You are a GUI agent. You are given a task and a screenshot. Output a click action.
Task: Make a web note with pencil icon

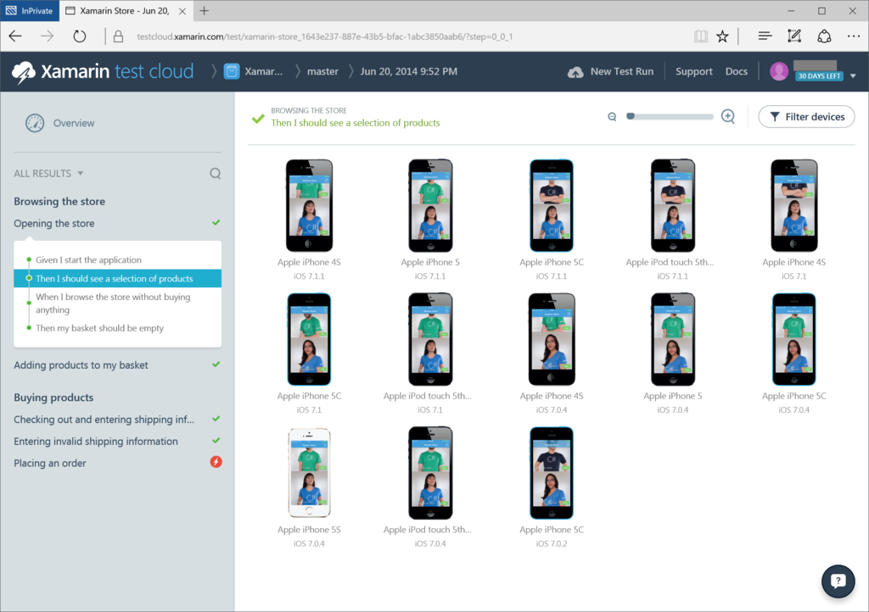794,36
